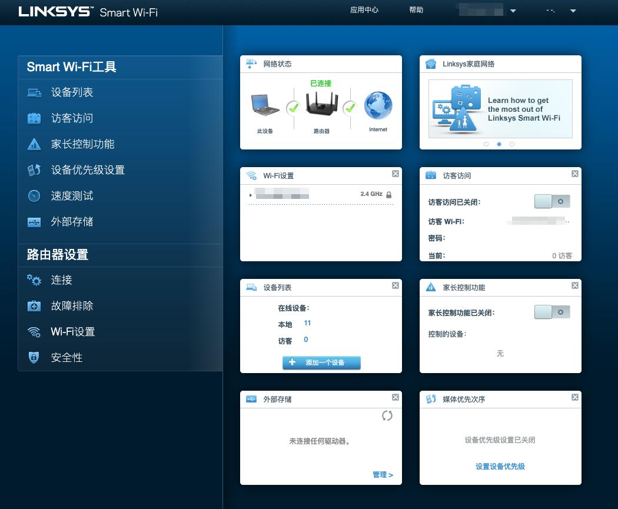
Task: Open 帮助 from the top menu
Action: 416,10
